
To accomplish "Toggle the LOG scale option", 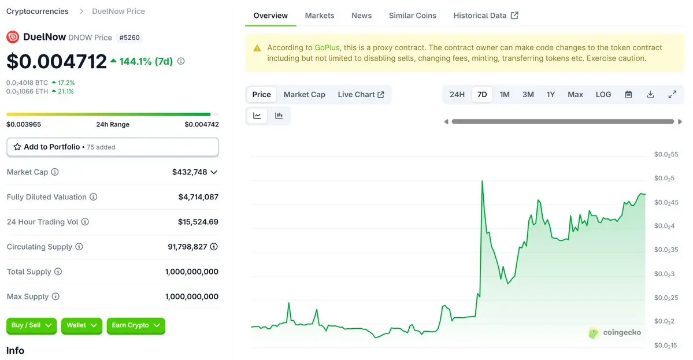I will point(603,95).
